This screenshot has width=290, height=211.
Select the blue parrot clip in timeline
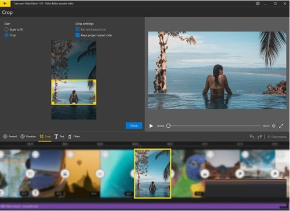(188, 173)
